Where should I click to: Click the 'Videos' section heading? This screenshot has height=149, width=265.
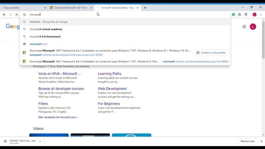(38, 129)
